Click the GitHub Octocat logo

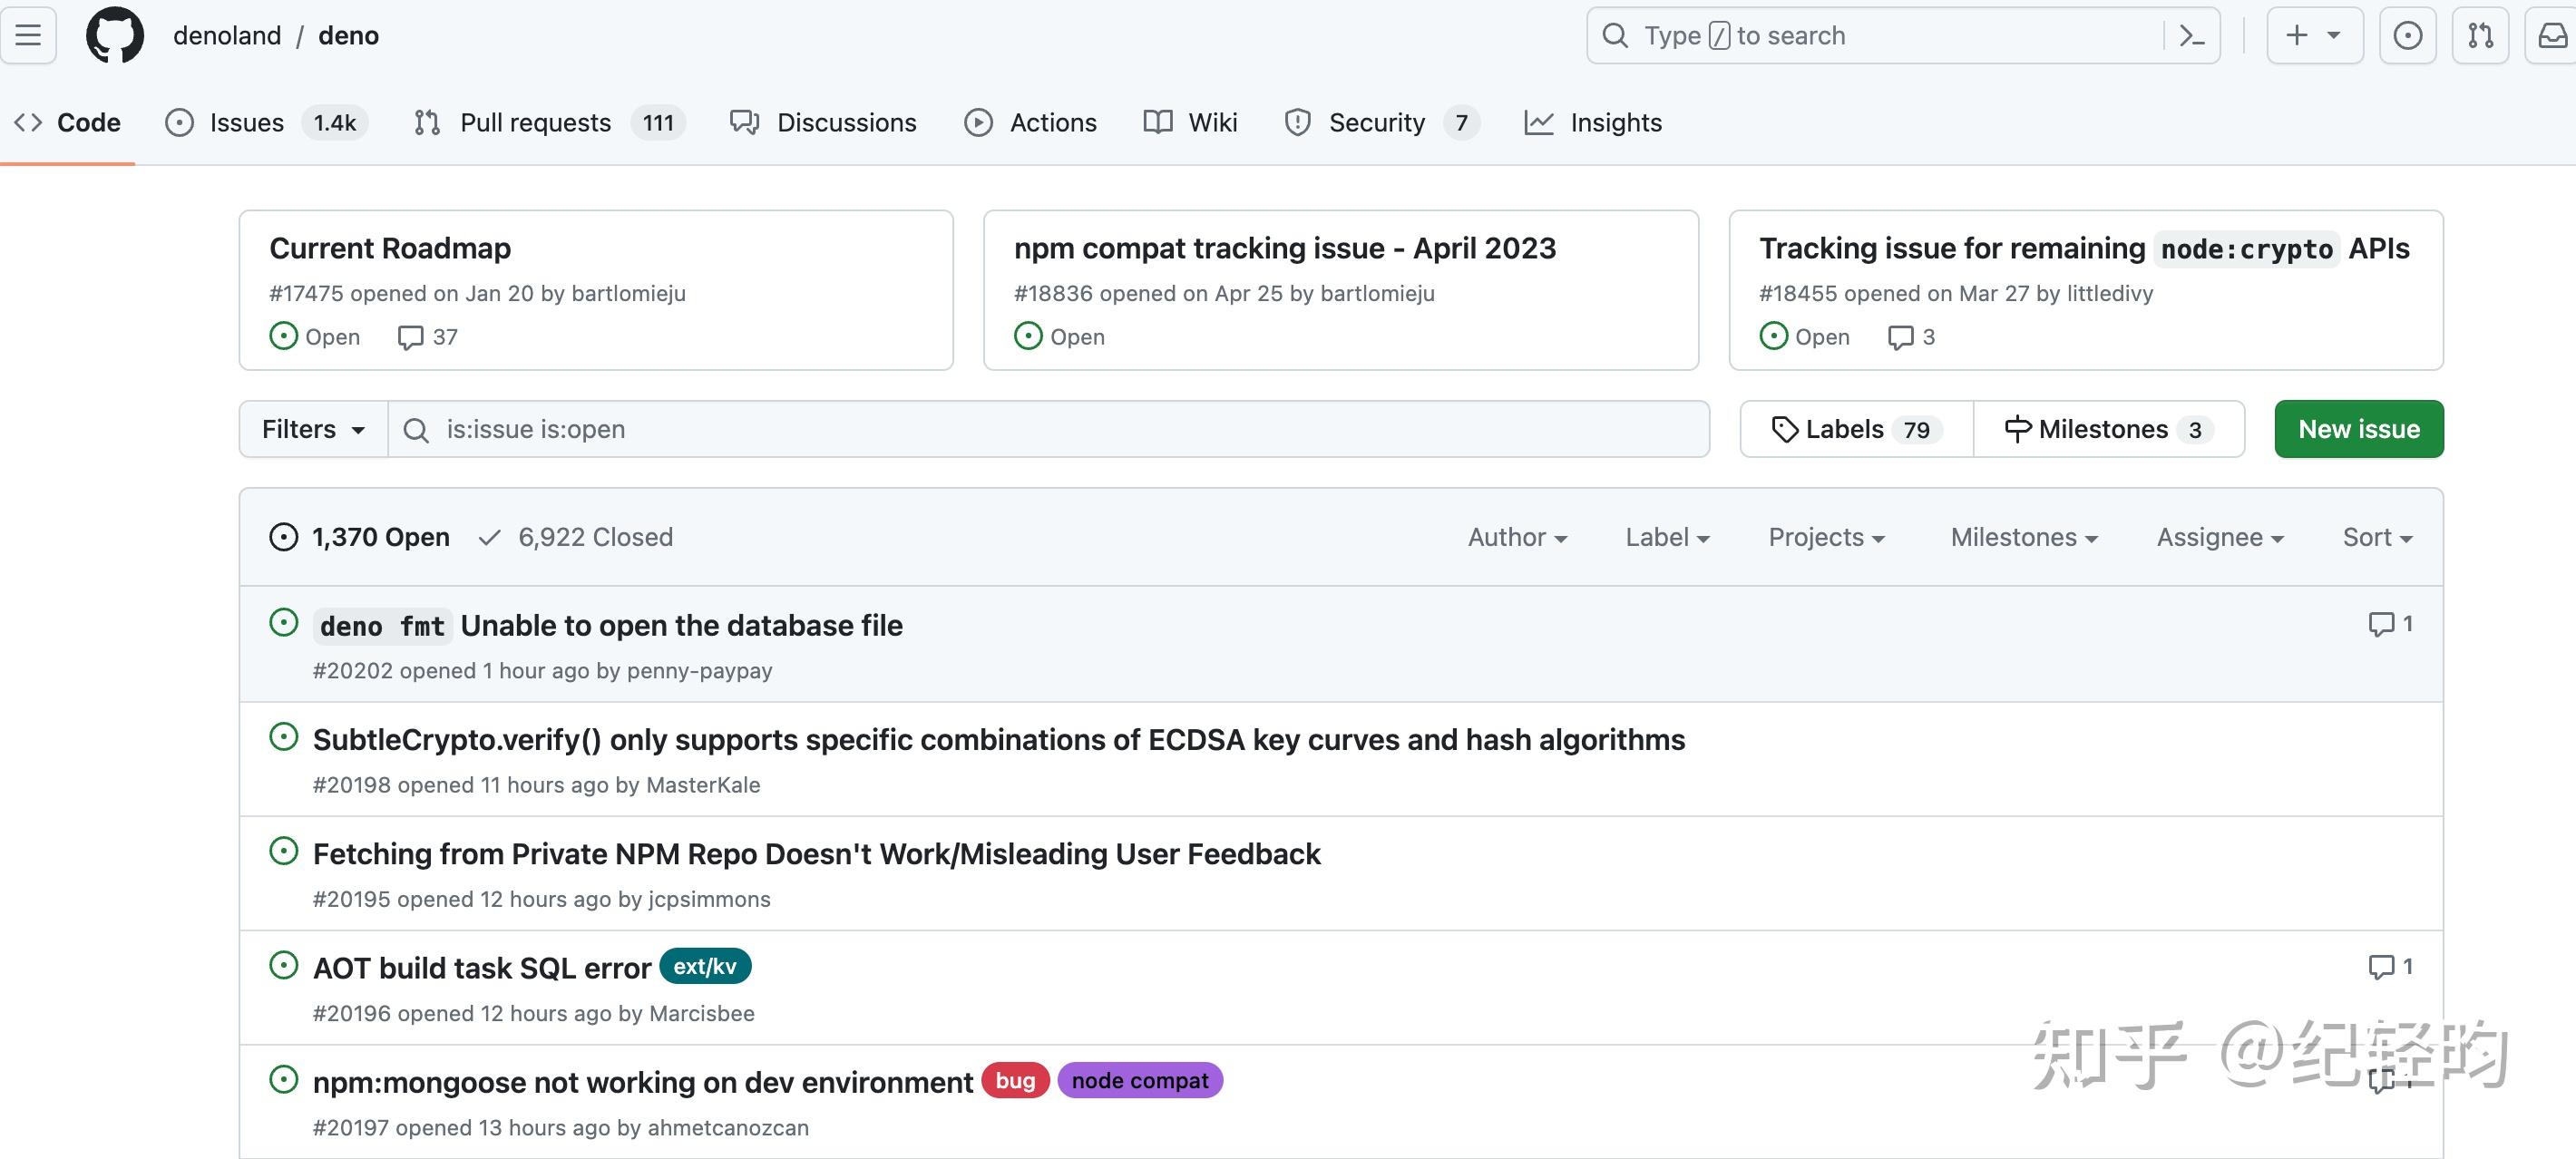(114, 36)
